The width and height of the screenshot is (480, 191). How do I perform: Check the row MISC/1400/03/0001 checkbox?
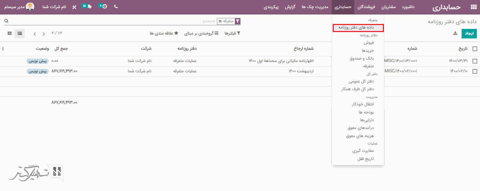pos(475,61)
